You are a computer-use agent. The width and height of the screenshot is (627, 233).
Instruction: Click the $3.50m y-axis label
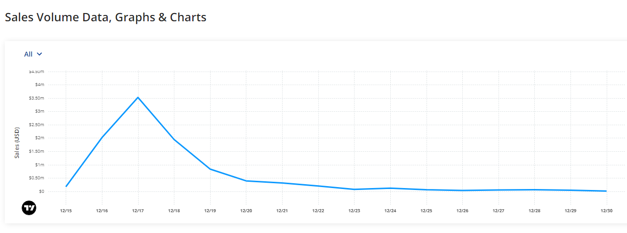coord(37,98)
